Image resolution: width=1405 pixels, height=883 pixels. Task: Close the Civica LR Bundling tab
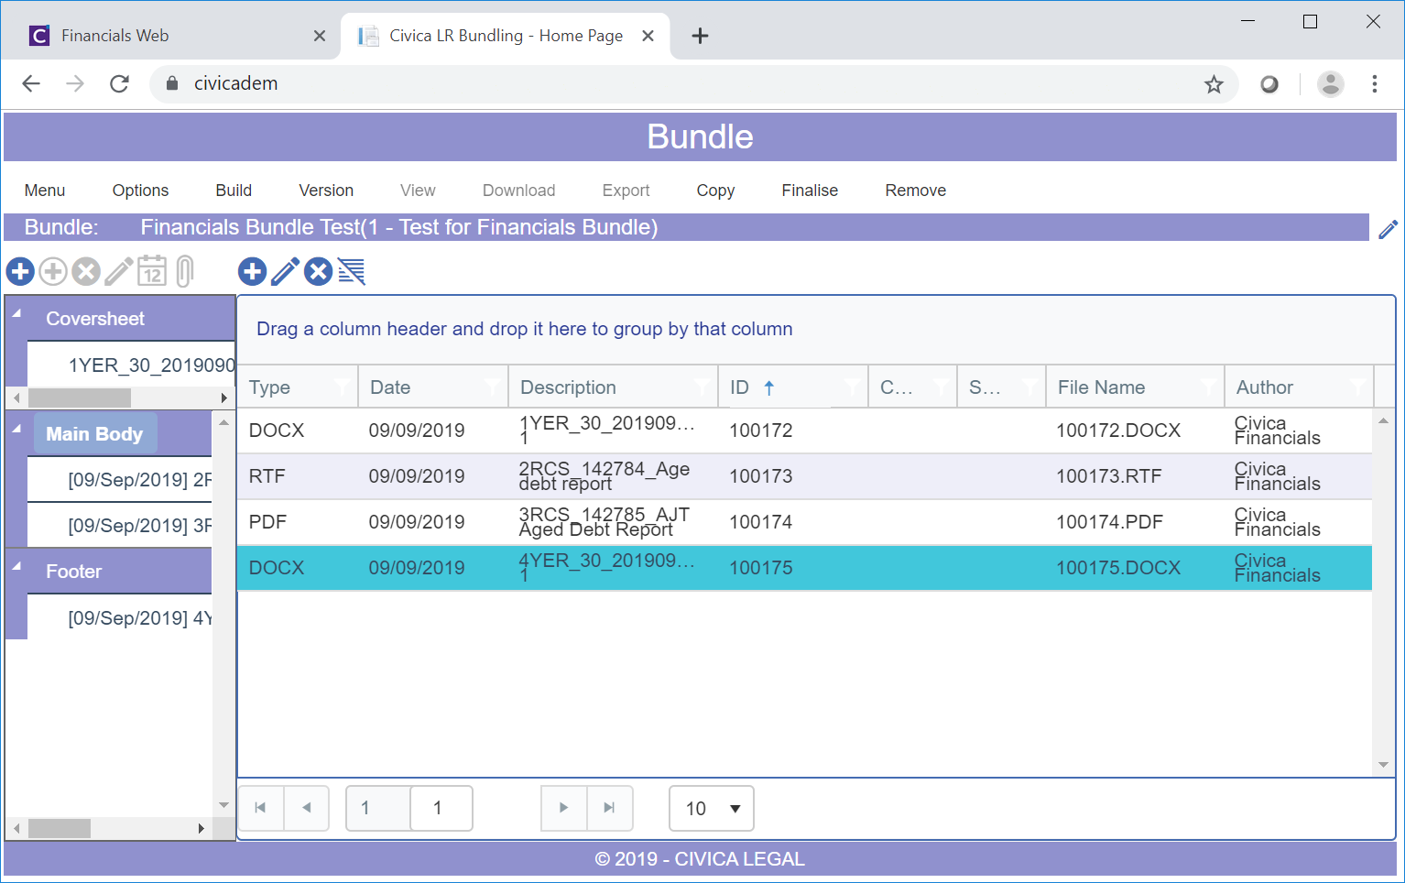tap(648, 36)
